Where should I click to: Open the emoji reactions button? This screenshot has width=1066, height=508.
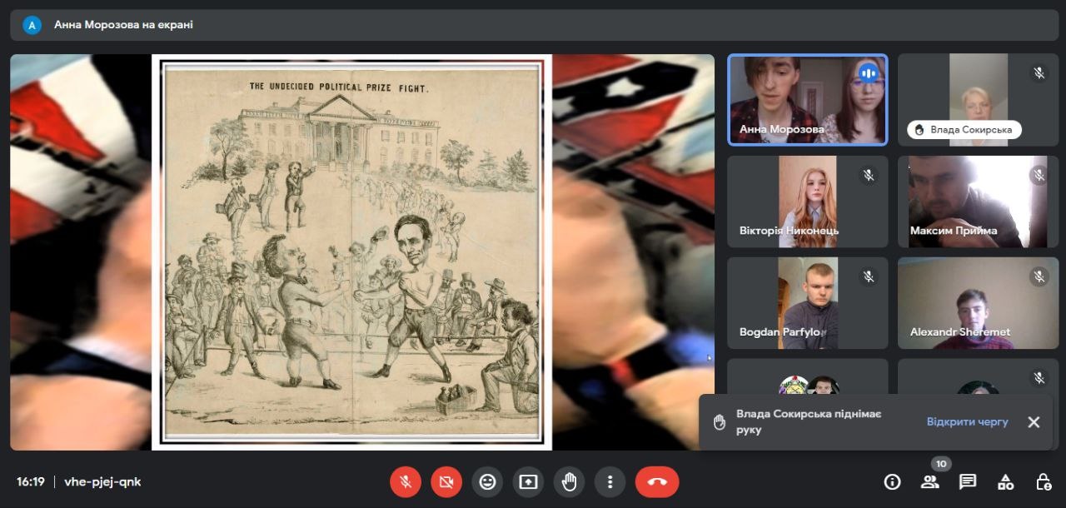coord(487,481)
